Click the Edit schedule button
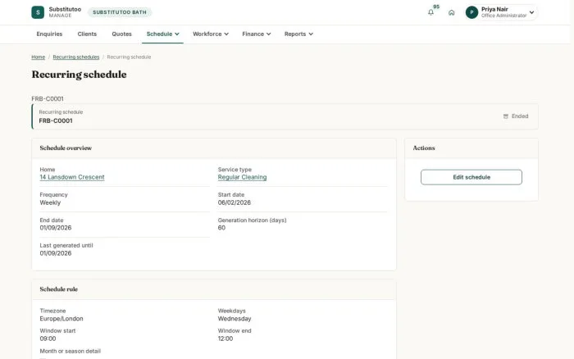574x359 pixels. [x=471, y=177]
